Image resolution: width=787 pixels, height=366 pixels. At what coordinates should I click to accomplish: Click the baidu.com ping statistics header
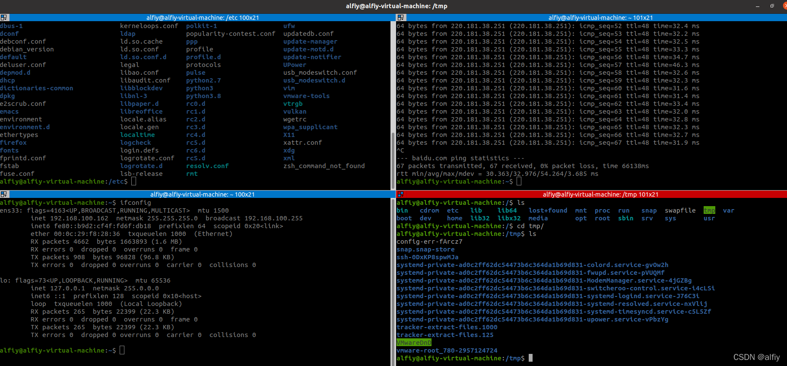(x=460, y=158)
